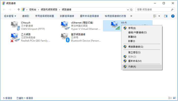Navigate to 控制台 in breadcrumb

[33, 10]
